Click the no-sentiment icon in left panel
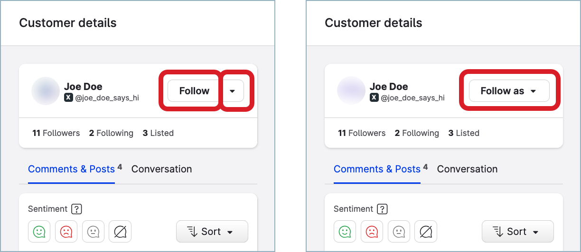Viewport: 581px width, 252px height. tap(120, 232)
